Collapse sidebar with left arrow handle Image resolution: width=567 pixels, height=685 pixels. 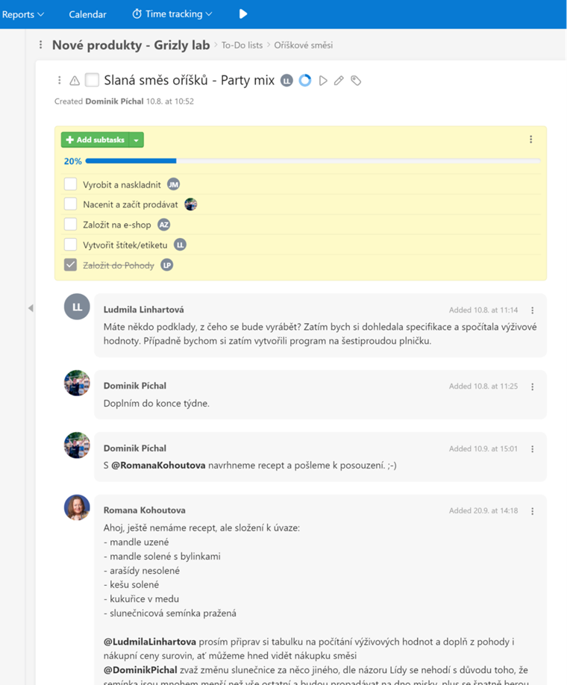[31, 308]
